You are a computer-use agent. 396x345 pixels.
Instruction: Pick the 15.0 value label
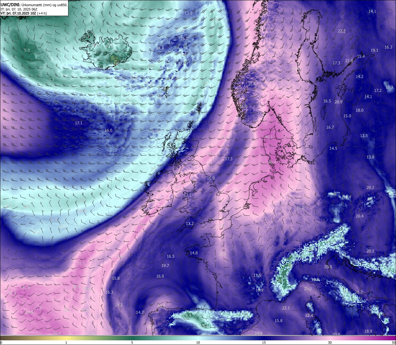click(x=347, y=116)
